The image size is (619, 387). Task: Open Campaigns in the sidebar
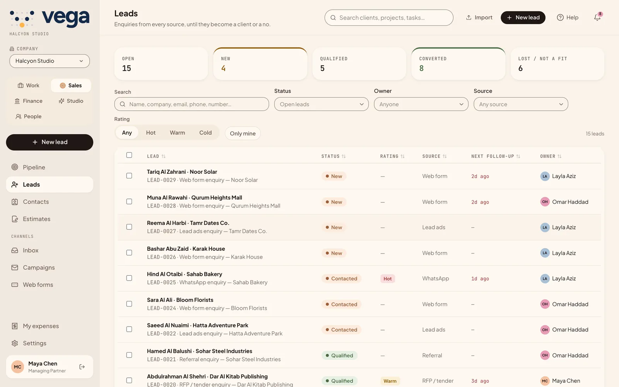click(50, 267)
